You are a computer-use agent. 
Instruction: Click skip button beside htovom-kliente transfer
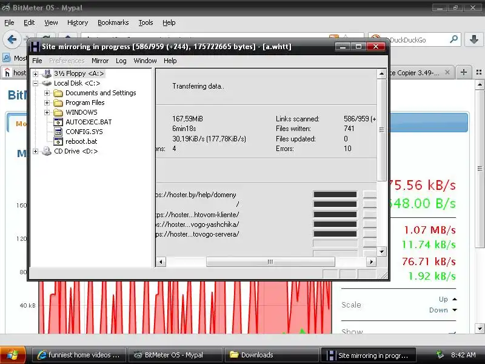pos(369,214)
